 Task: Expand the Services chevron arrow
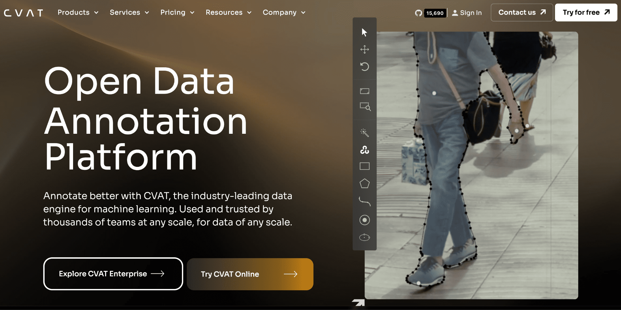click(x=147, y=13)
